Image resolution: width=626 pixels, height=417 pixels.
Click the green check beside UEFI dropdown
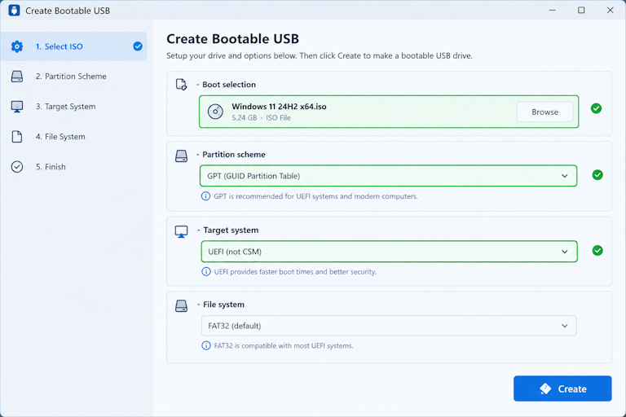pos(597,251)
